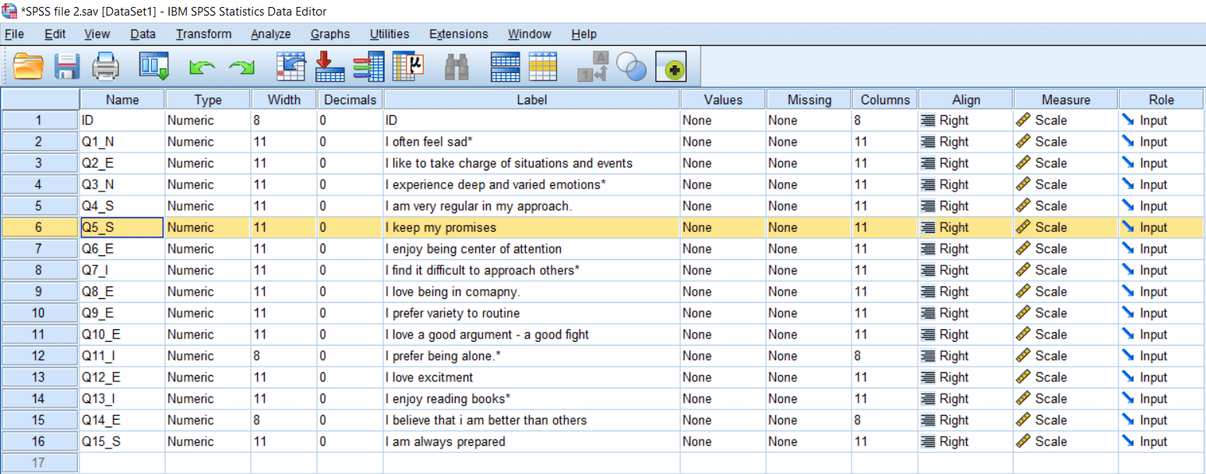Click the Redo arrow button
Viewport: 1206px width, 474px height.
point(242,67)
